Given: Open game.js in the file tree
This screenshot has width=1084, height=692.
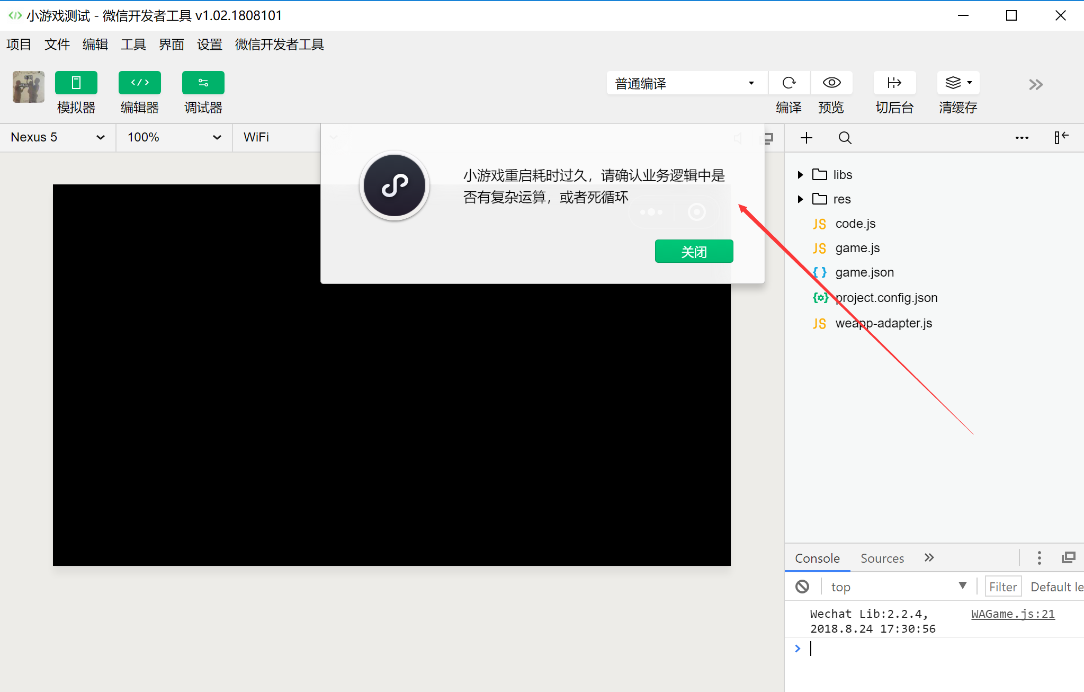Looking at the screenshot, I should (x=857, y=248).
